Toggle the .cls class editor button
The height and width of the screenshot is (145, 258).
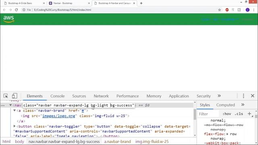click(239, 114)
